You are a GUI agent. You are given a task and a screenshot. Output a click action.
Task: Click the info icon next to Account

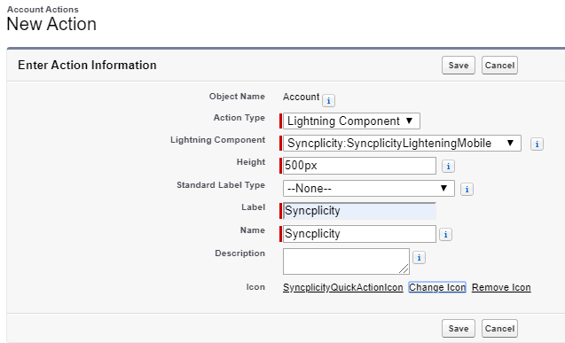[x=328, y=101]
